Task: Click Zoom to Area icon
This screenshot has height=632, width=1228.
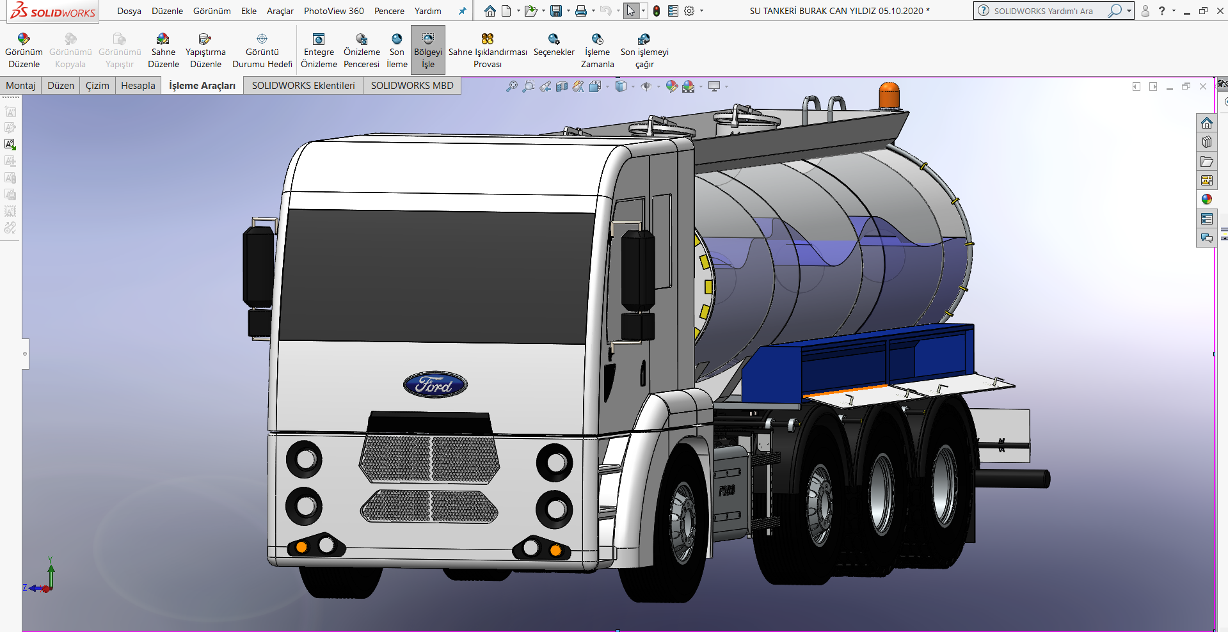Action: [x=529, y=86]
